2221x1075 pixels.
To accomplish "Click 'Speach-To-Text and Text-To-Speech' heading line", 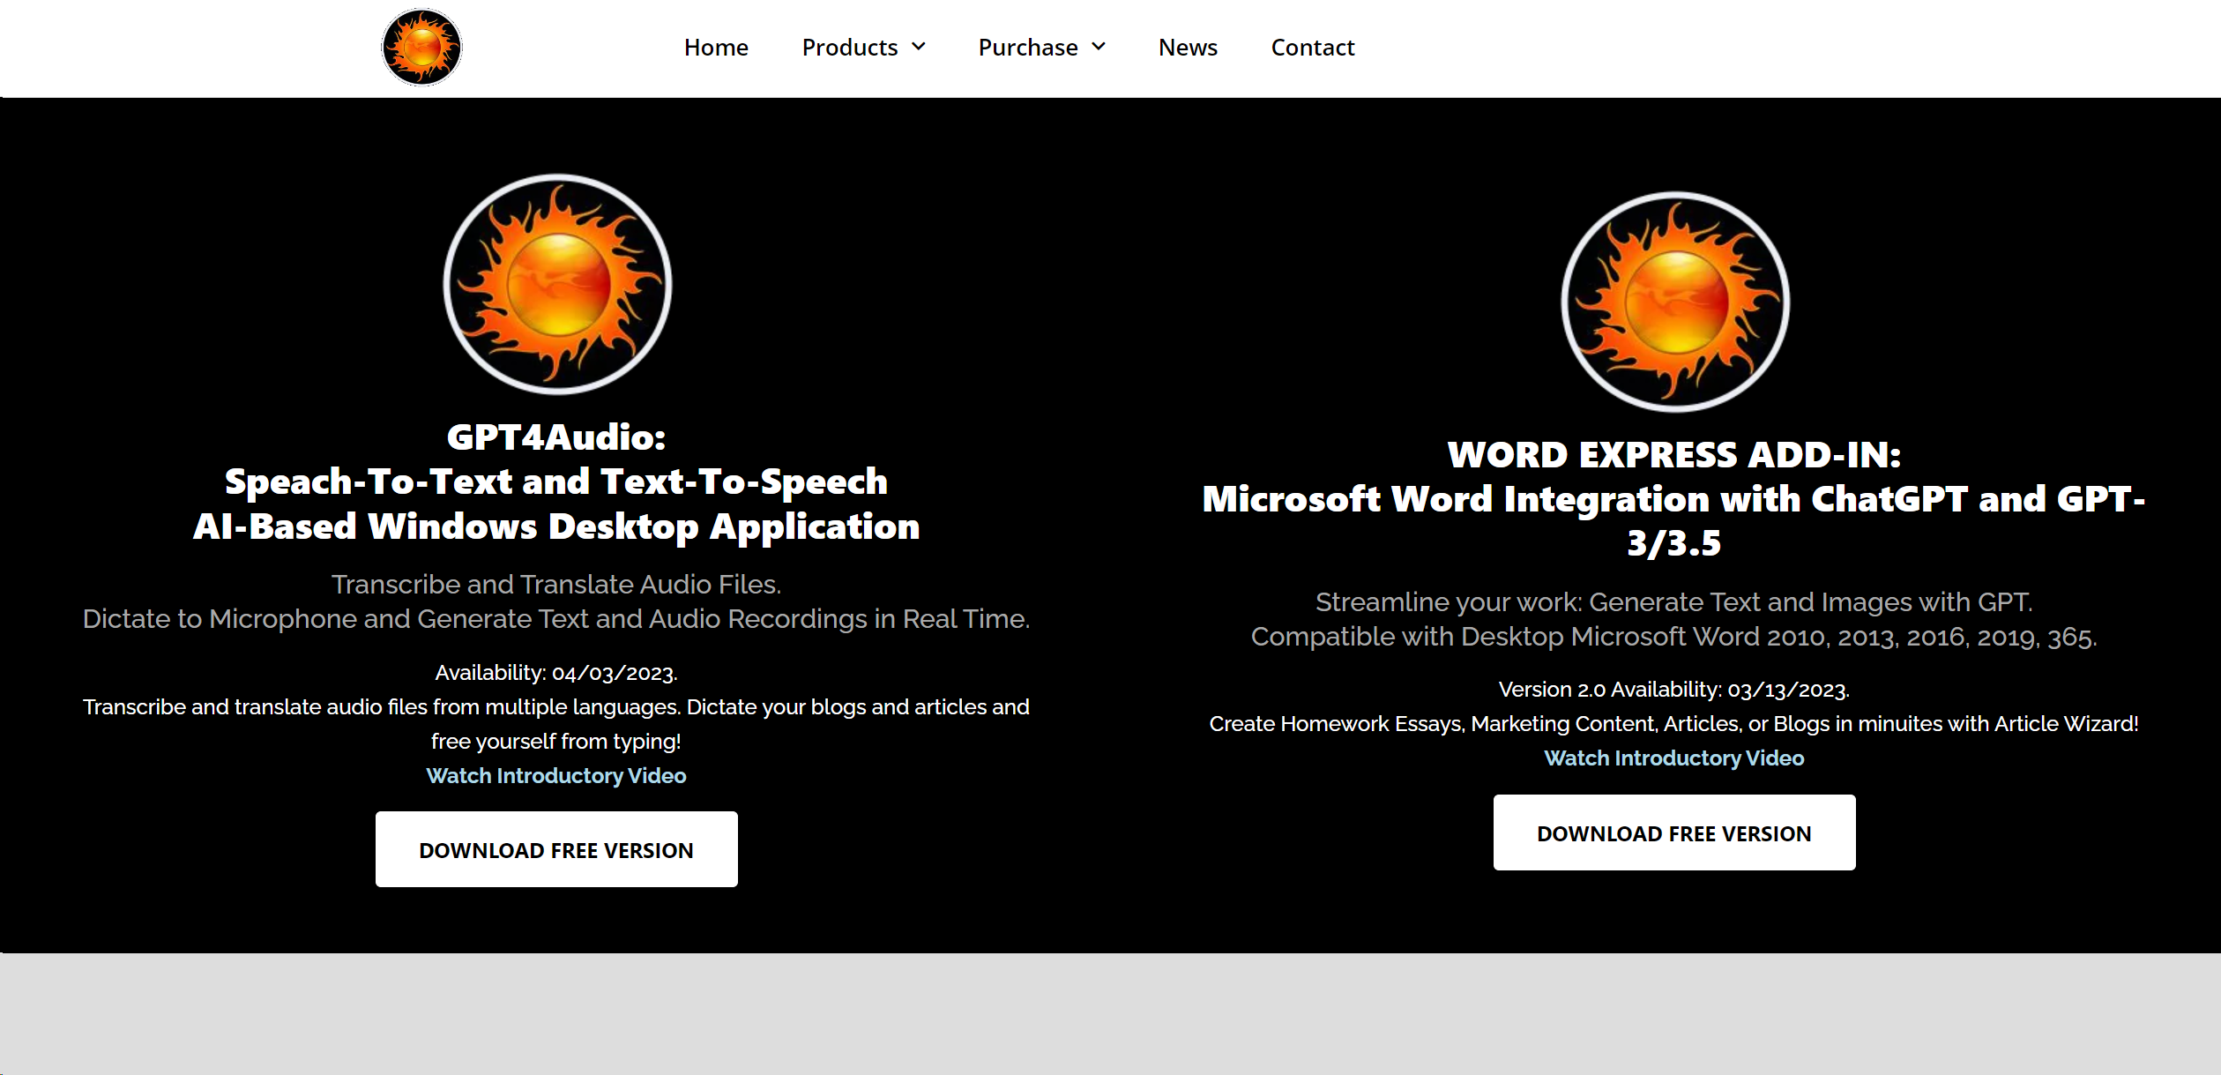I will [556, 482].
